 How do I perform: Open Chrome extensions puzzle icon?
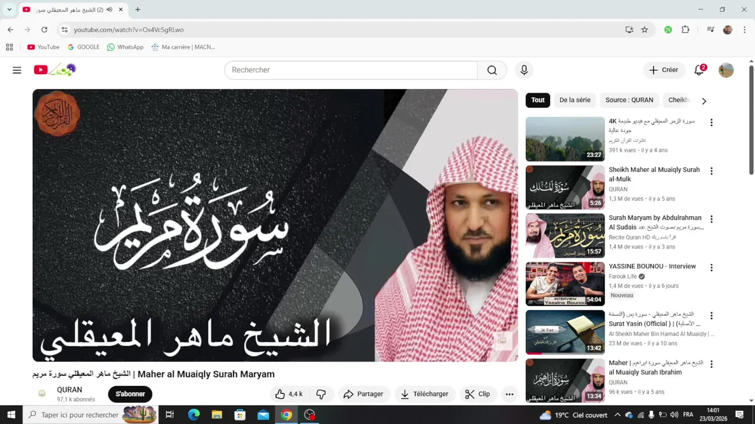685,29
